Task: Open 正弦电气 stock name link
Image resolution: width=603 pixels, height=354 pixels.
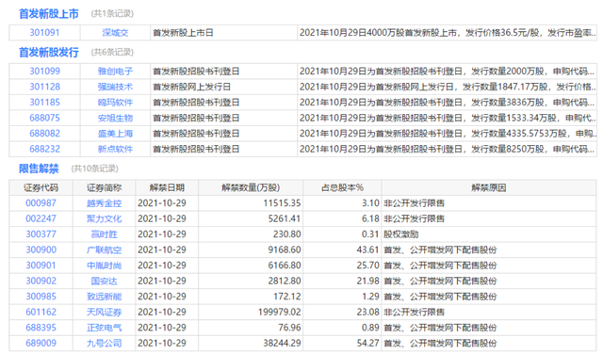Action: pyautogui.click(x=104, y=328)
